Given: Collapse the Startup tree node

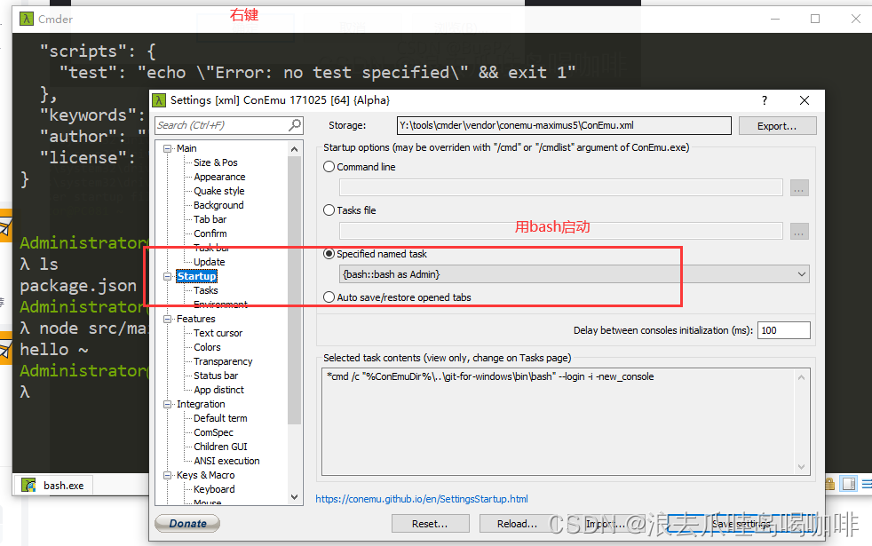Looking at the screenshot, I should click(167, 276).
